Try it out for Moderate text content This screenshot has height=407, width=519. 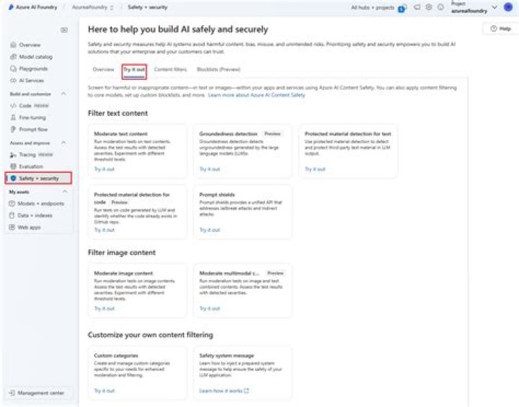coord(105,169)
